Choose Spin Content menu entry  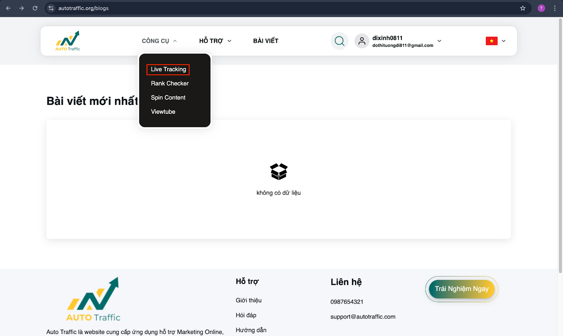168,97
